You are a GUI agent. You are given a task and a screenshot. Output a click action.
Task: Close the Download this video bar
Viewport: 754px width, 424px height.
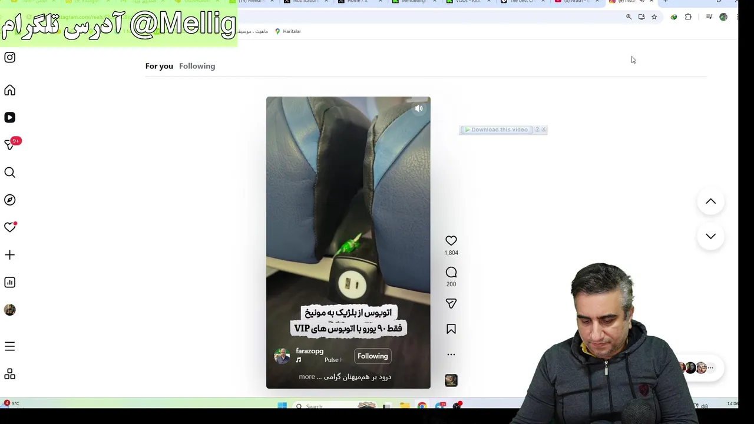click(544, 130)
